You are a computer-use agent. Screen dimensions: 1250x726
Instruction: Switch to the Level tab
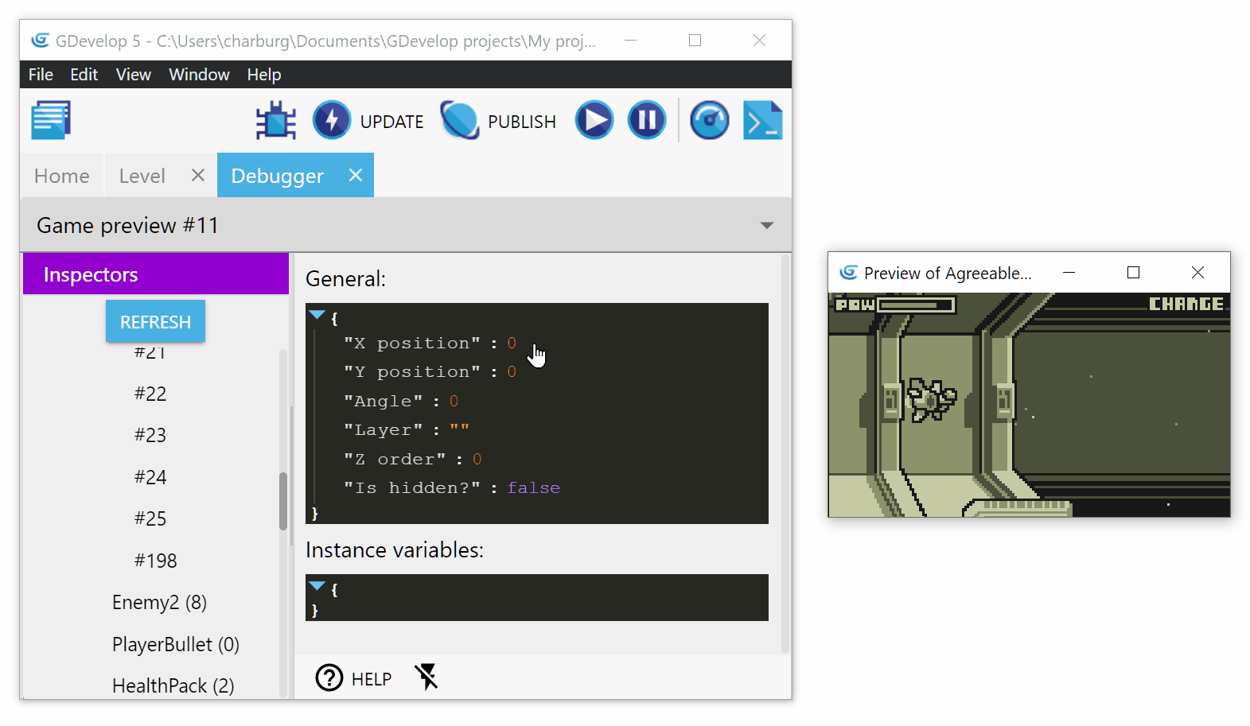click(142, 176)
